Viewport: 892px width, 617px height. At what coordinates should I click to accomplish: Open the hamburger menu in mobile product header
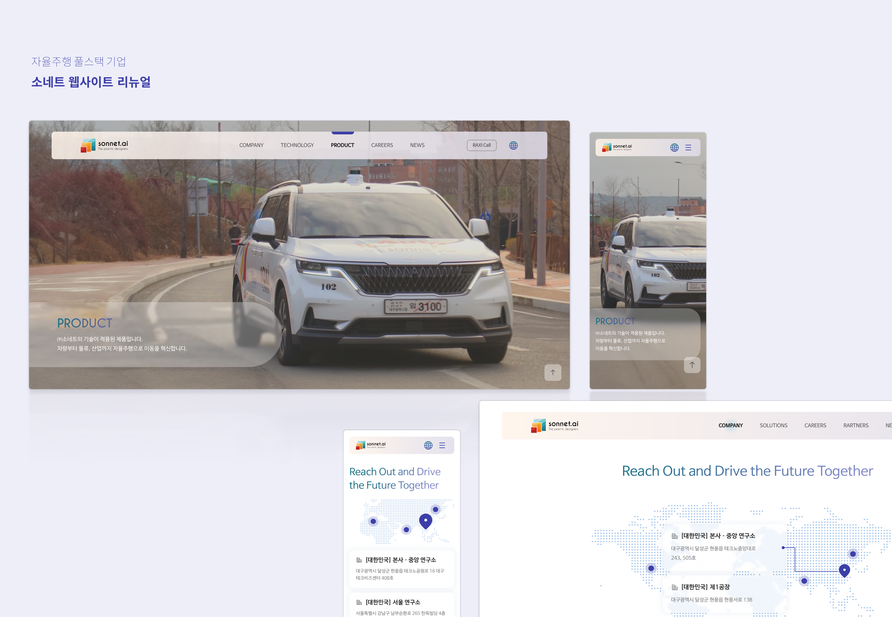click(688, 148)
